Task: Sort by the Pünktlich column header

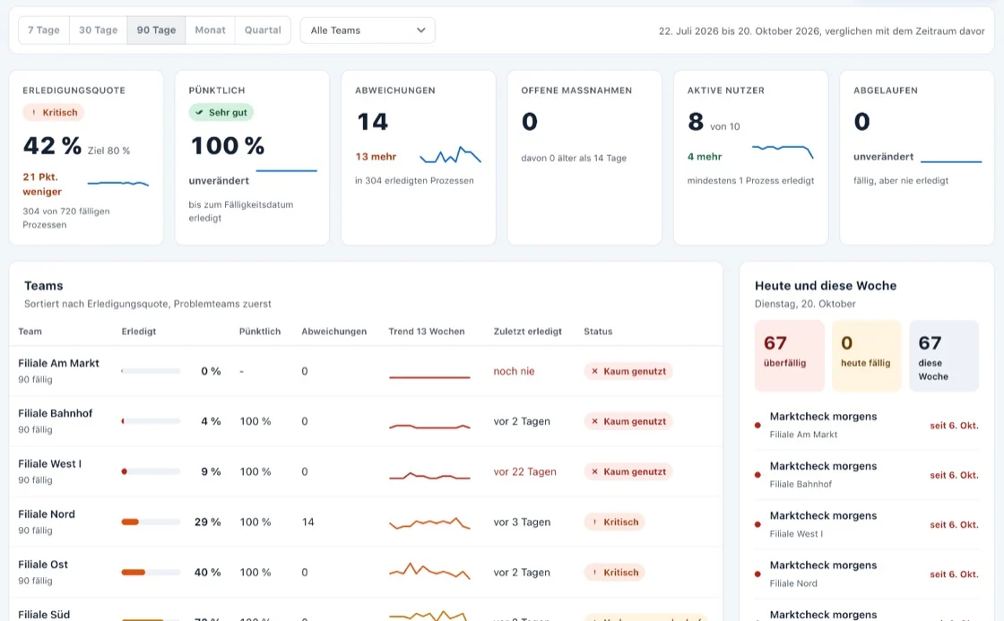Action: 260,332
